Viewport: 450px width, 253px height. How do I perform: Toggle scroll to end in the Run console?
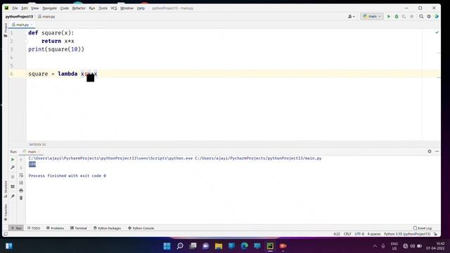tap(21, 183)
